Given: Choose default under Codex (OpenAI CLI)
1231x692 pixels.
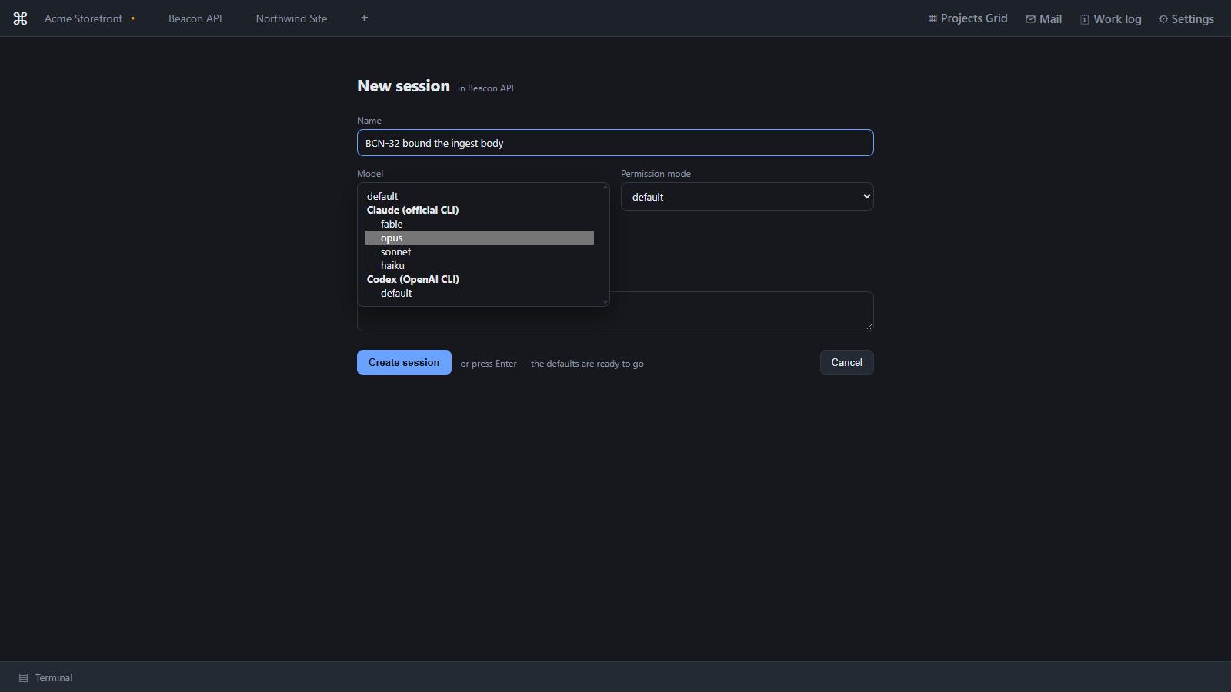Looking at the screenshot, I should coord(479,293).
